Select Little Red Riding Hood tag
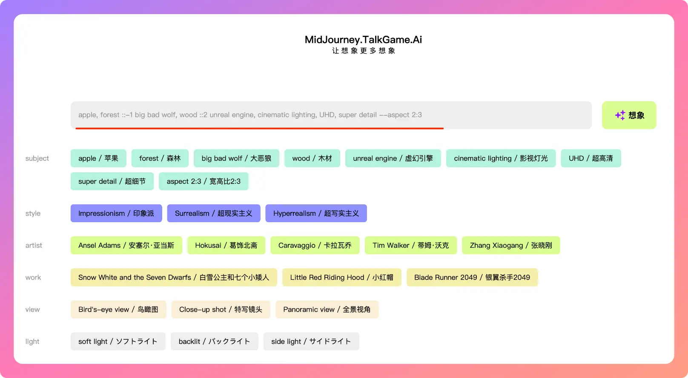The width and height of the screenshot is (688, 378). [x=341, y=278]
